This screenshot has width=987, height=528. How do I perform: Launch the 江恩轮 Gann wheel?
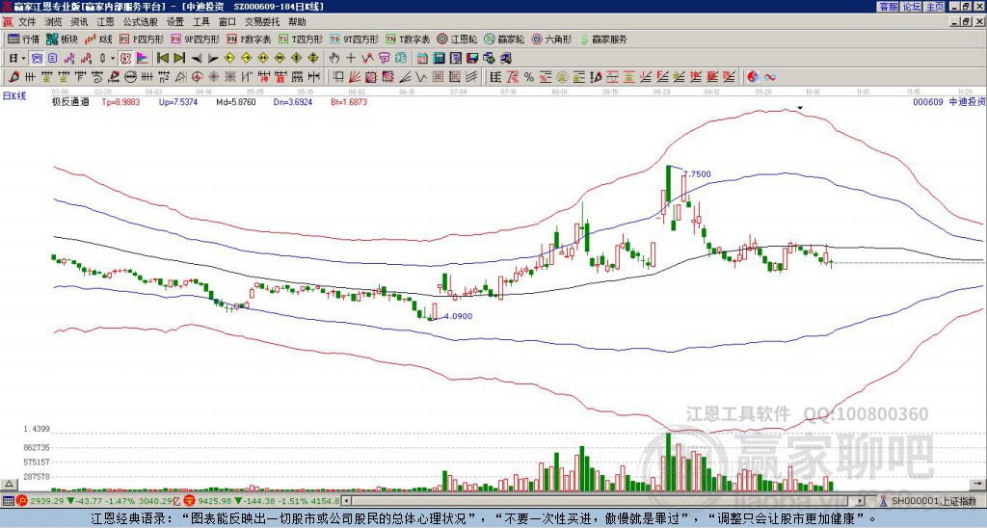(x=457, y=39)
